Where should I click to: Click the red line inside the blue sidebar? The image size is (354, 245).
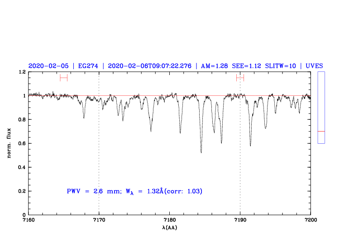tap(321, 131)
